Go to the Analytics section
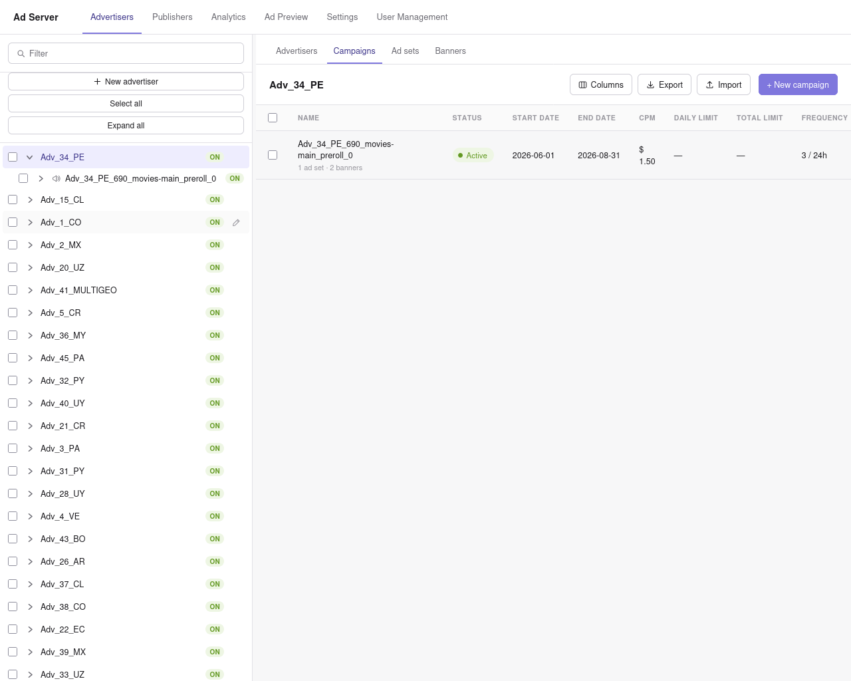Viewport: 851px width, 681px height. (x=229, y=17)
